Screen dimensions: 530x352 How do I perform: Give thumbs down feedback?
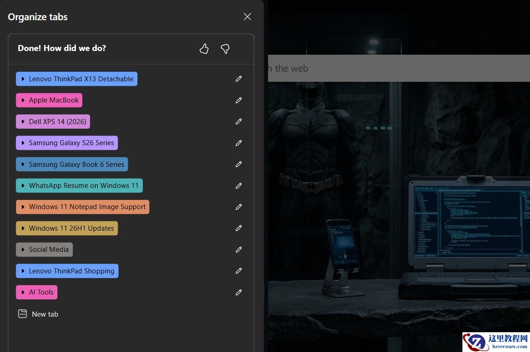[225, 49]
